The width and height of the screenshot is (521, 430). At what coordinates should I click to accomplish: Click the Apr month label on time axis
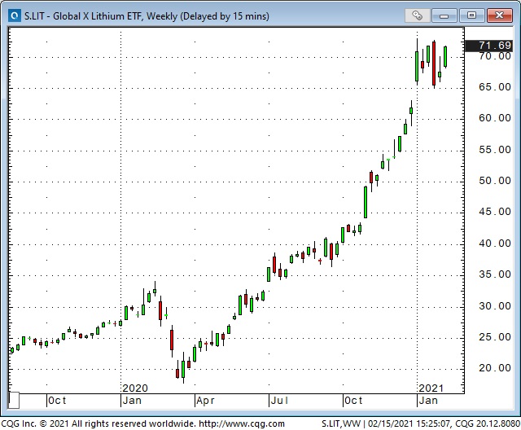click(x=205, y=401)
